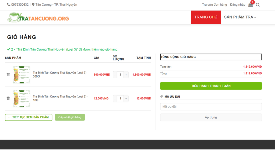Open product link Trà Đinh Tân Cương 500G
This screenshot has height=154, width=275.
[x=60, y=75]
